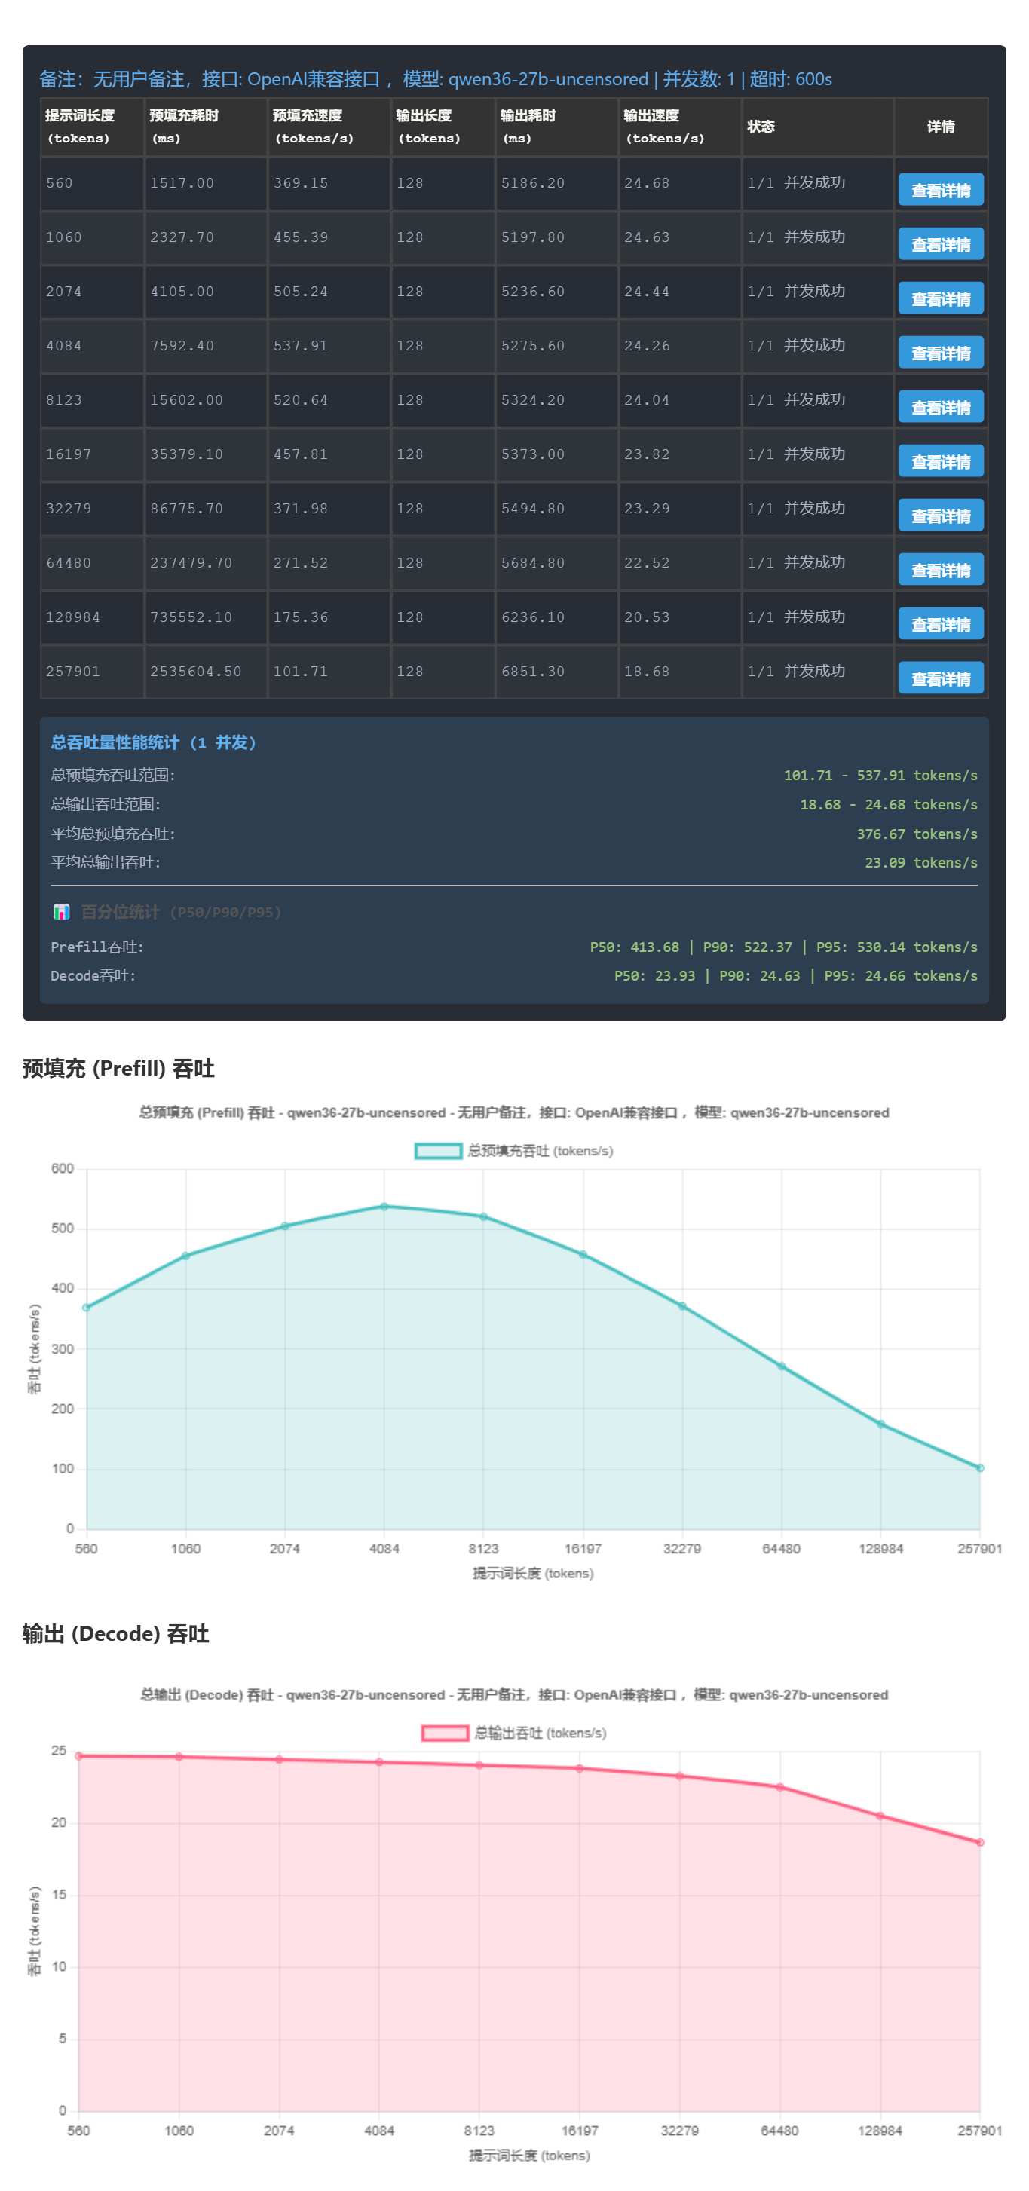Open 查看详情 in the 4084 tokens row

(940, 353)
